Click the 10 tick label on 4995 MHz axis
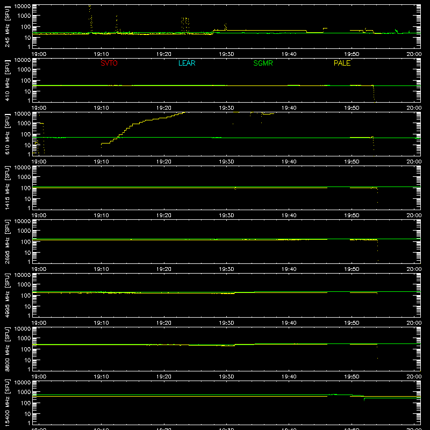 [x=27, y=306]
